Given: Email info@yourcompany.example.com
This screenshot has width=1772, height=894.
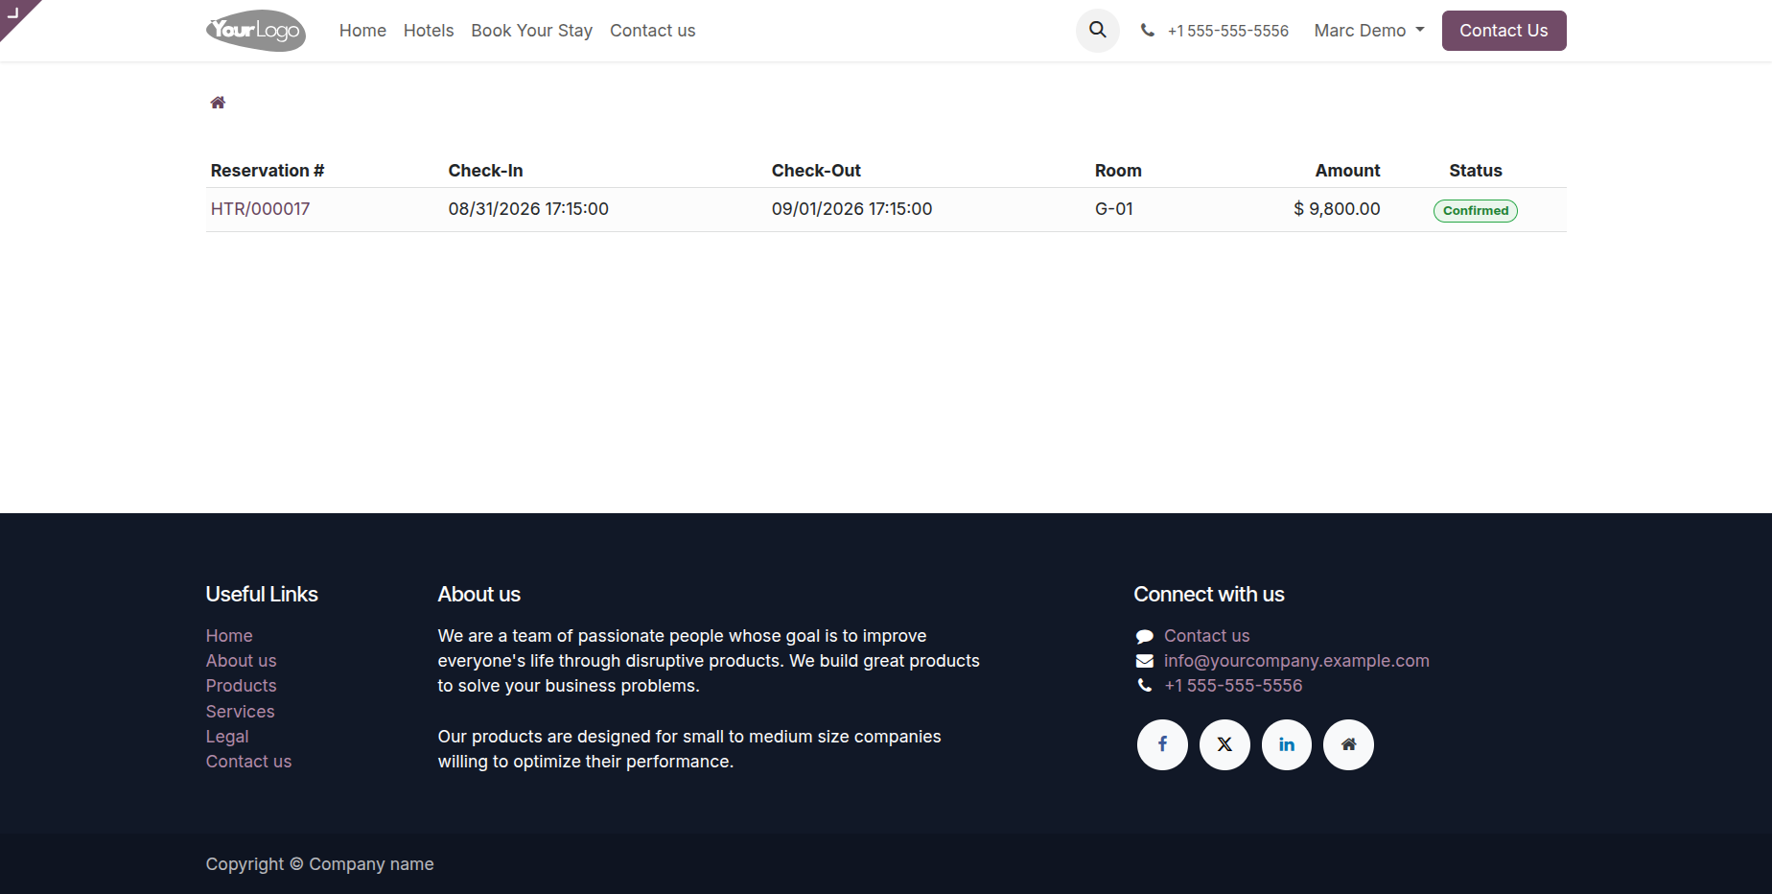Looking at the screenshot, I should [x=1296, y=661].
